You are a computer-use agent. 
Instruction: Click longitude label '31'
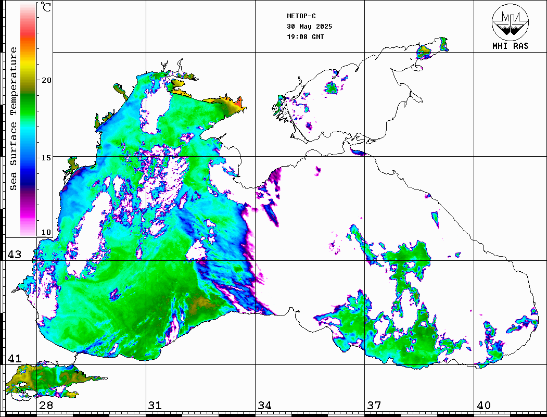click(x=155, y=406)
